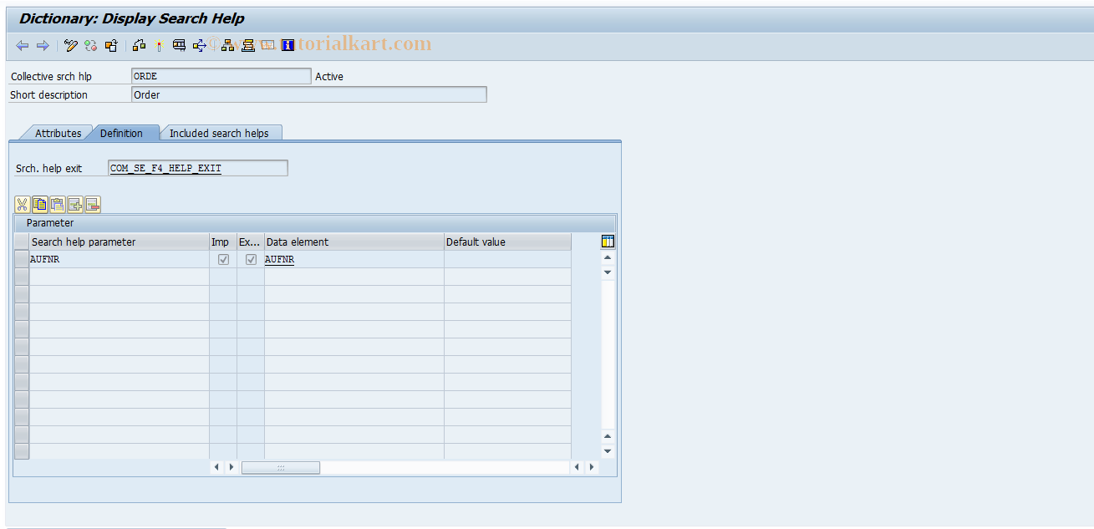Display object list icon
Screen dimensions: 1094x529
199,45
